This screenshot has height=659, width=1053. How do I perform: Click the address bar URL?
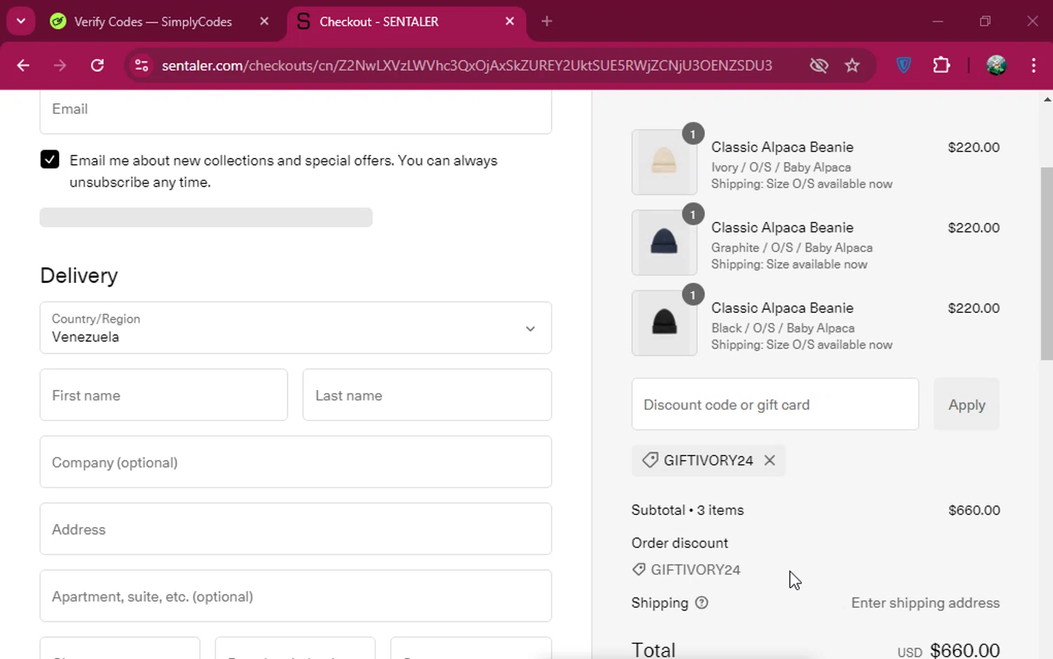coord(467,65)
